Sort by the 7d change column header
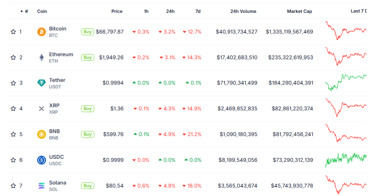This screenshot has width=376, height=196. click(198, 11)
